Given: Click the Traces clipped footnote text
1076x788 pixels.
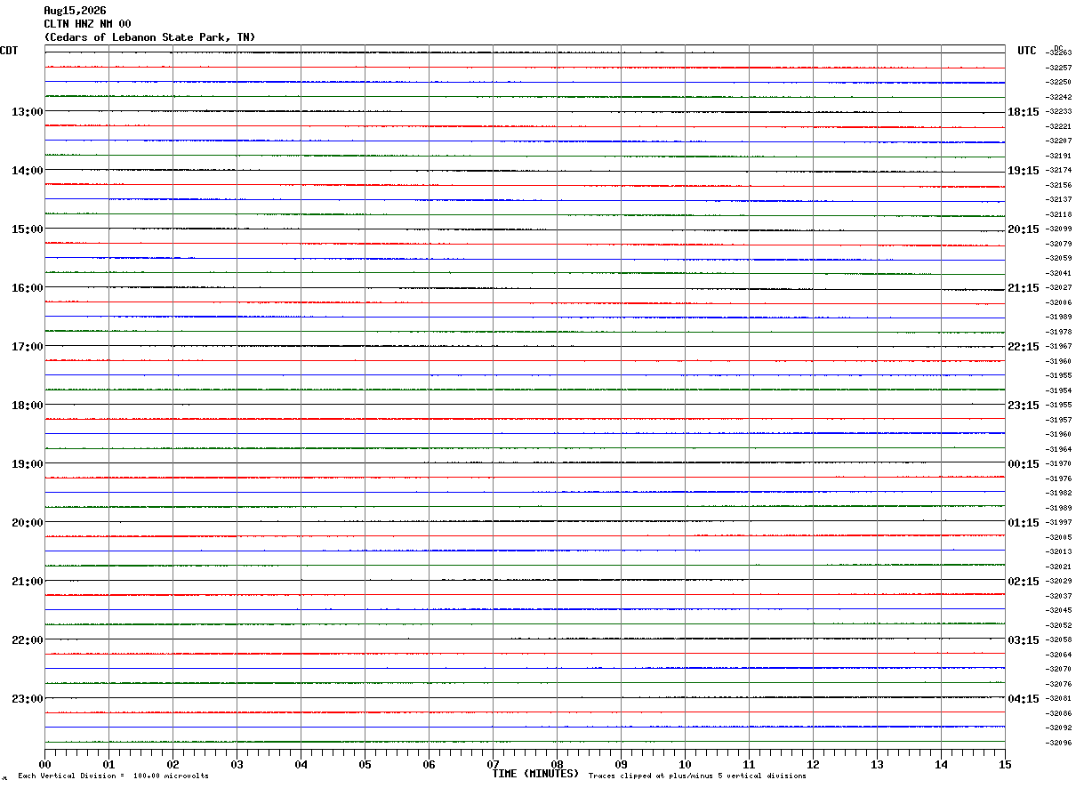Looking at the screenshot, I should [x=697, y=776].
